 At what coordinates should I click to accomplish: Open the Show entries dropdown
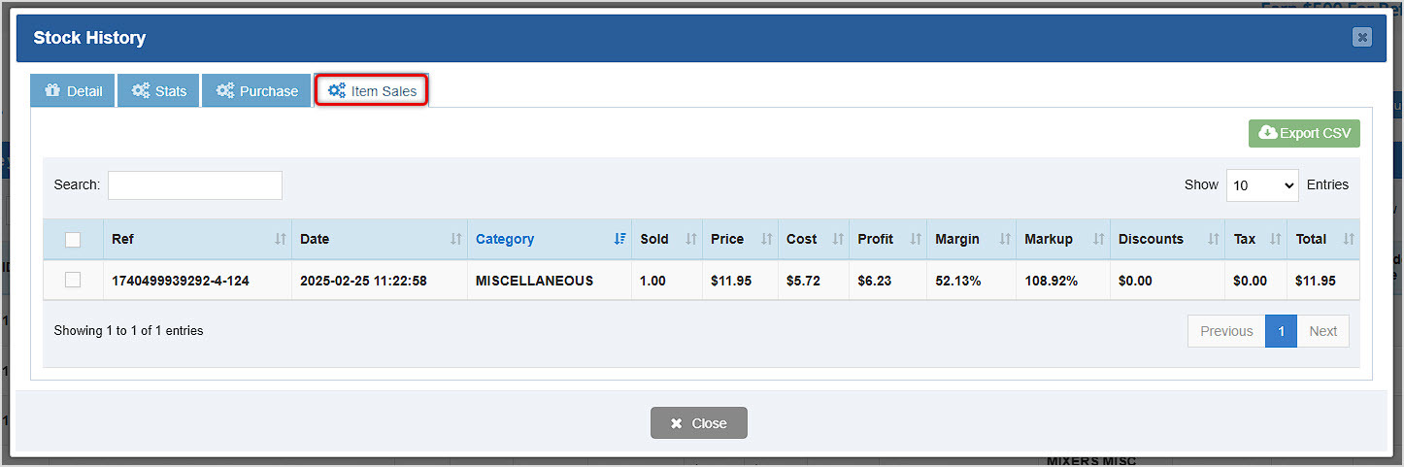coord(1262,184)
